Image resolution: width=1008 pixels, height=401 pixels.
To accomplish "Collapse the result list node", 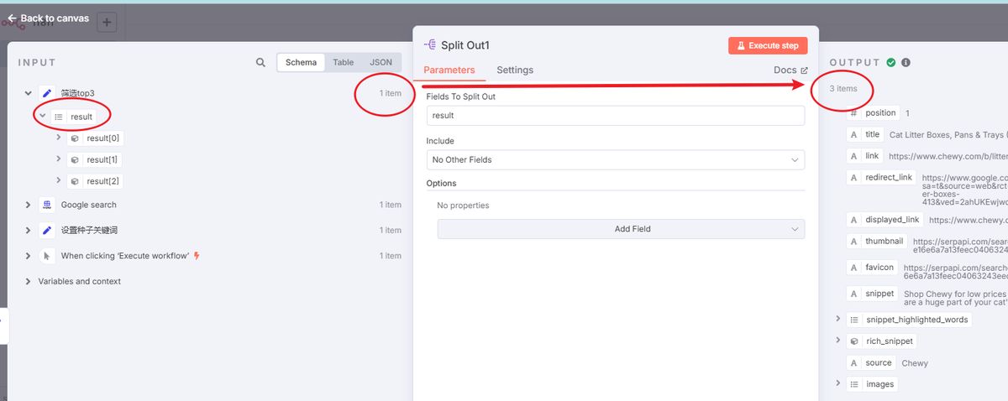I will click(42, 117).
